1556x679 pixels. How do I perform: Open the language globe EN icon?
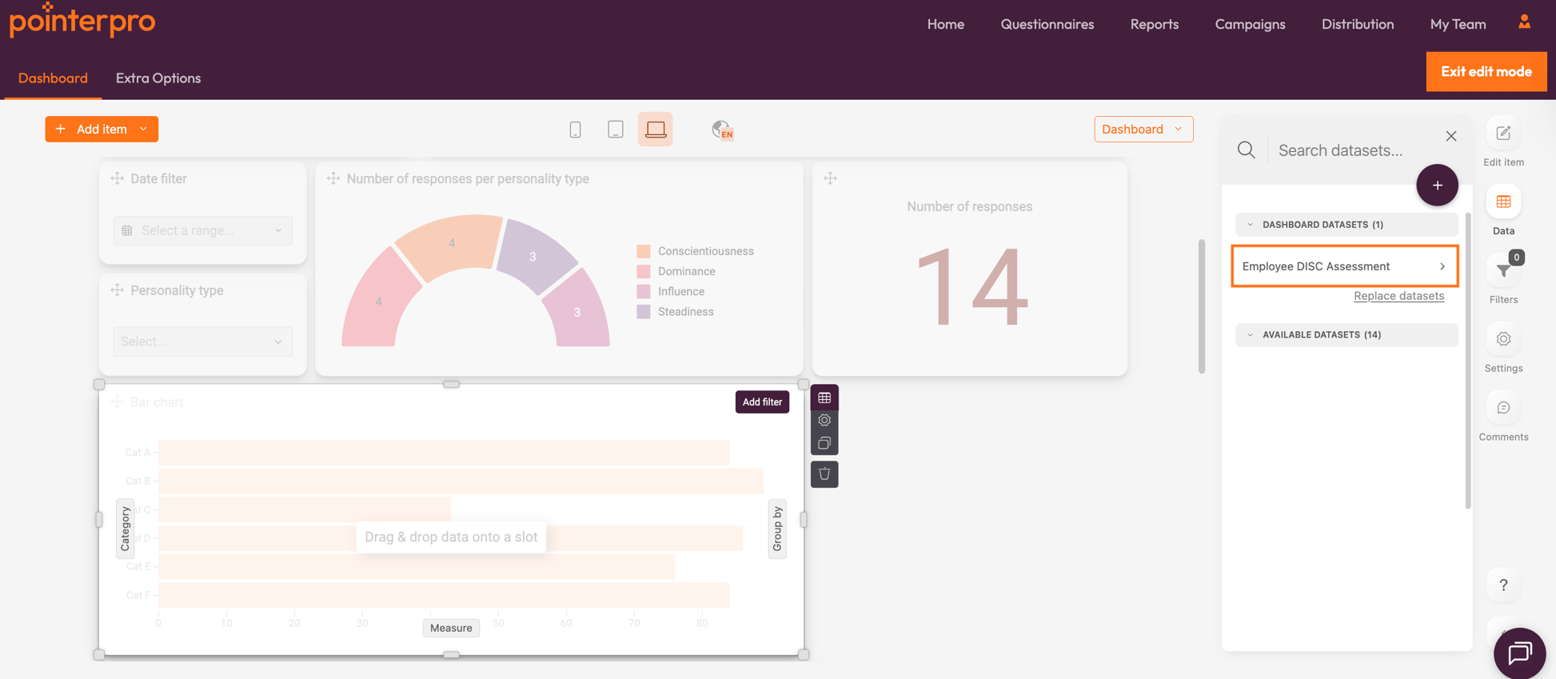coord(722,130)
